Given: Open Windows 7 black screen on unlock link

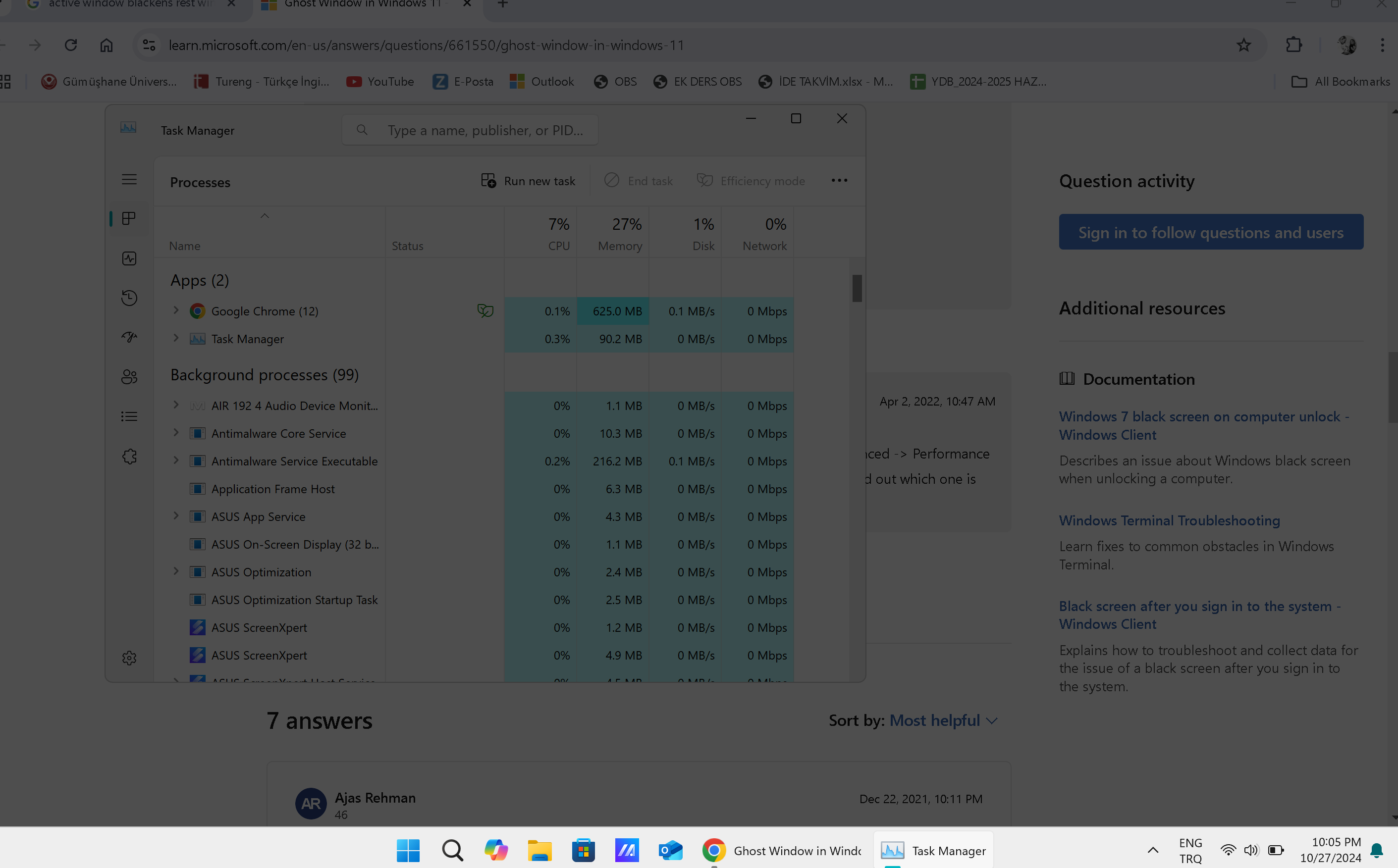Looking at the screenshot, I should 1204,425.
